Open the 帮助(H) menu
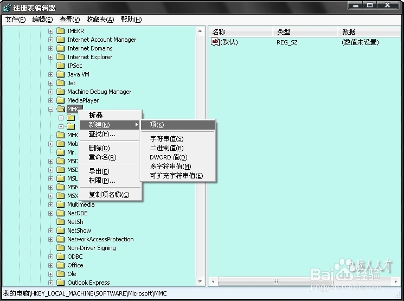Image resolution: width=404 pixels, height=301 pixels. 131,20
